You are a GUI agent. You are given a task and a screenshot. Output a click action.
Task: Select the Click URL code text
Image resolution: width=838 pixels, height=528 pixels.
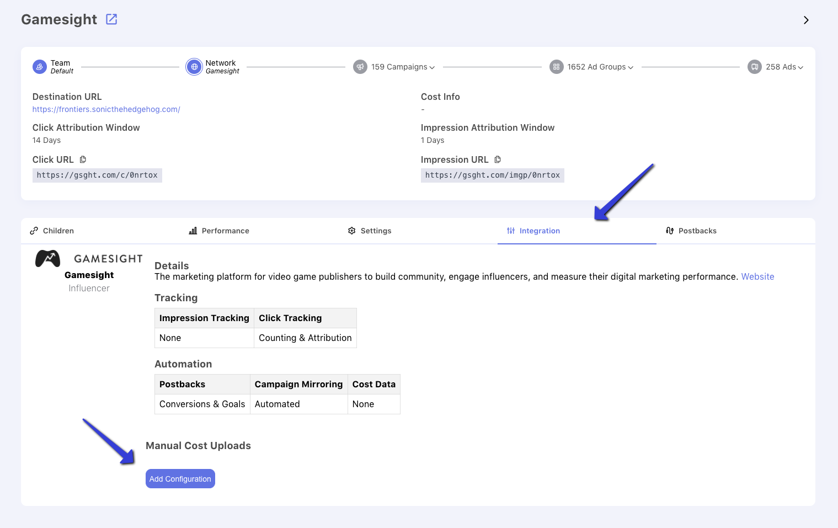(x=97, y=175)
